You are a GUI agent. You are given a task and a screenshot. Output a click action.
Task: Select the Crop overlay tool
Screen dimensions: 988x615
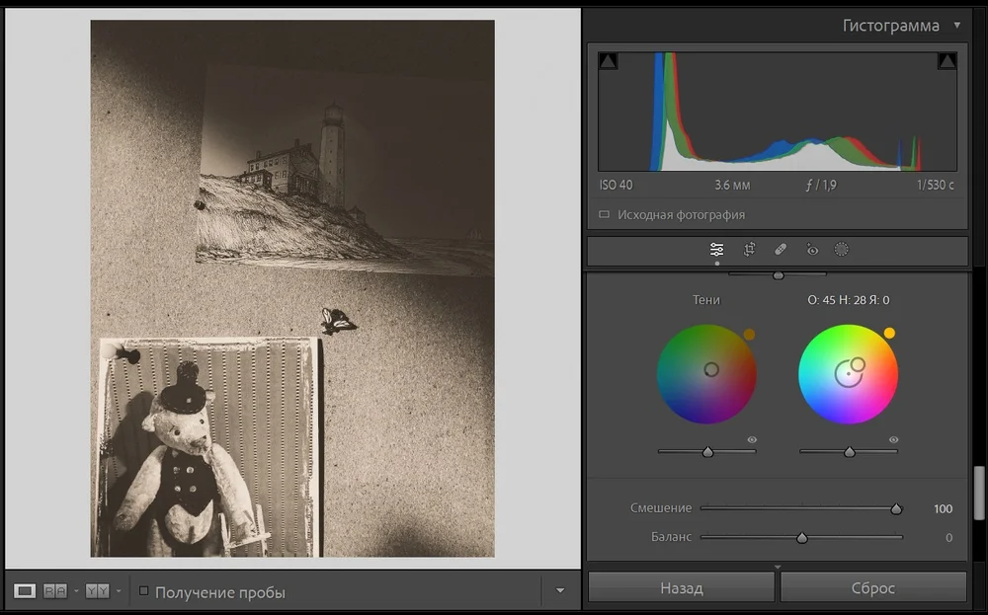[x=749, y=250]
